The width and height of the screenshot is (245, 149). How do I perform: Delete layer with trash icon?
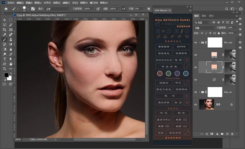pos(232,134)
